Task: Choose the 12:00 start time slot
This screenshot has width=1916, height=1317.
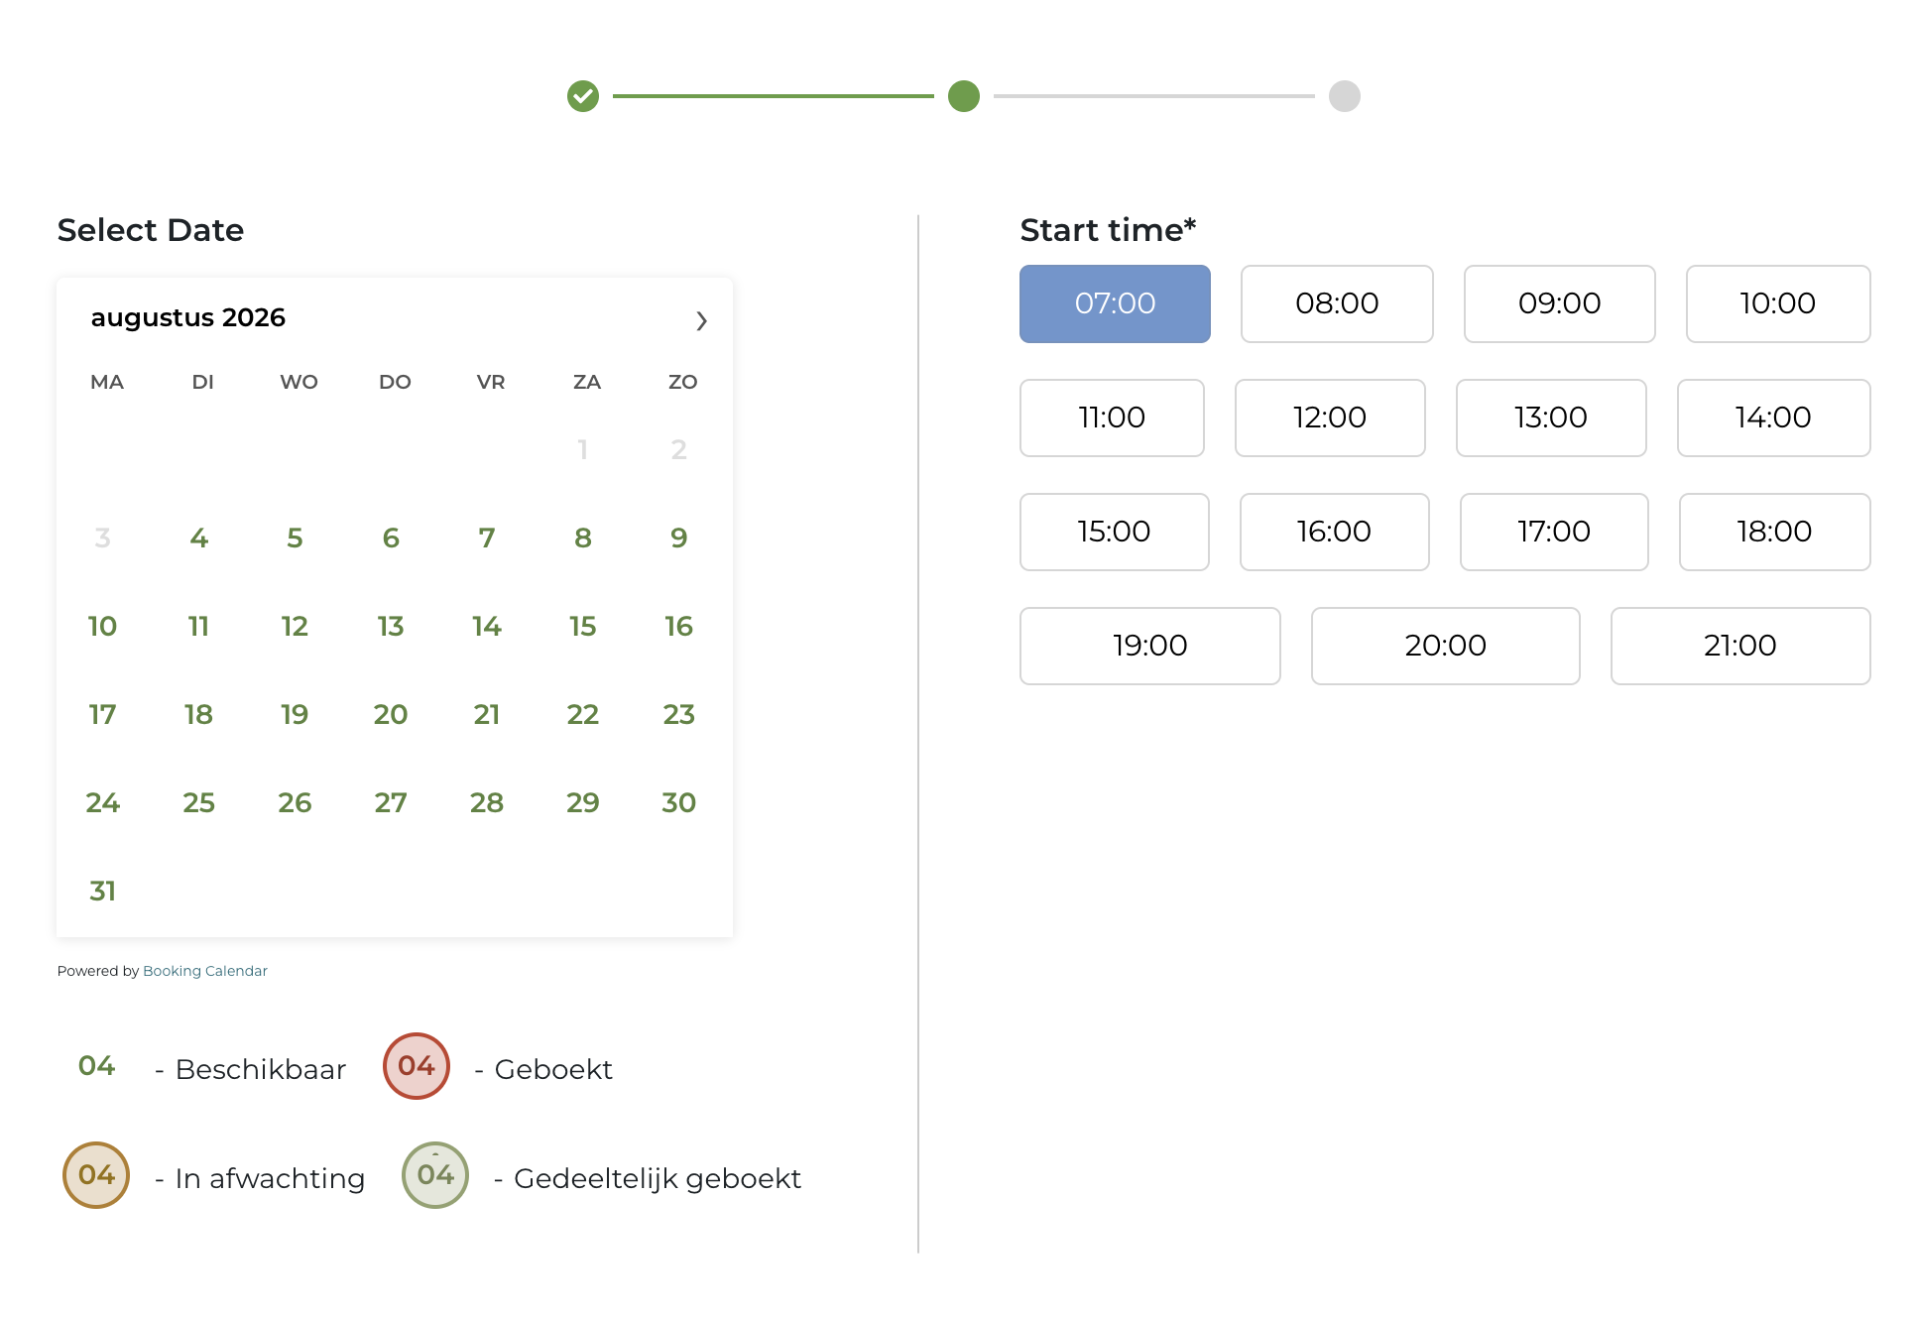Action: 1330,418
